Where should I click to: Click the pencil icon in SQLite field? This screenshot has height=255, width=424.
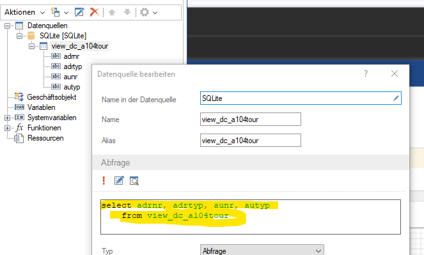point(396,98)
